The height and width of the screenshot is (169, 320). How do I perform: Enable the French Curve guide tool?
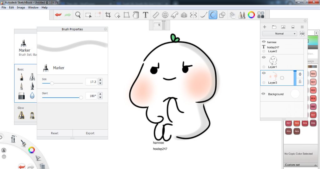174,15
